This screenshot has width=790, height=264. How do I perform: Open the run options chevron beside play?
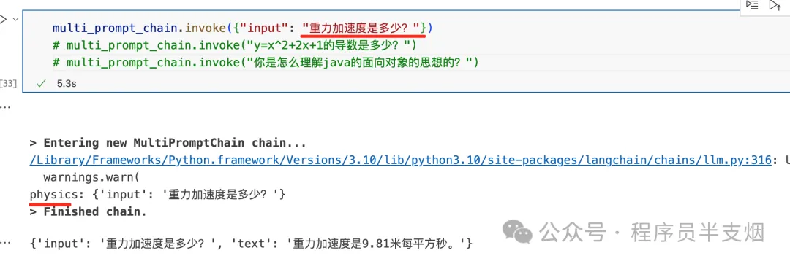click(x=15, y=18)
